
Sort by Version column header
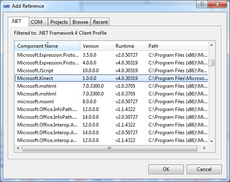click(x=96, y=46)
